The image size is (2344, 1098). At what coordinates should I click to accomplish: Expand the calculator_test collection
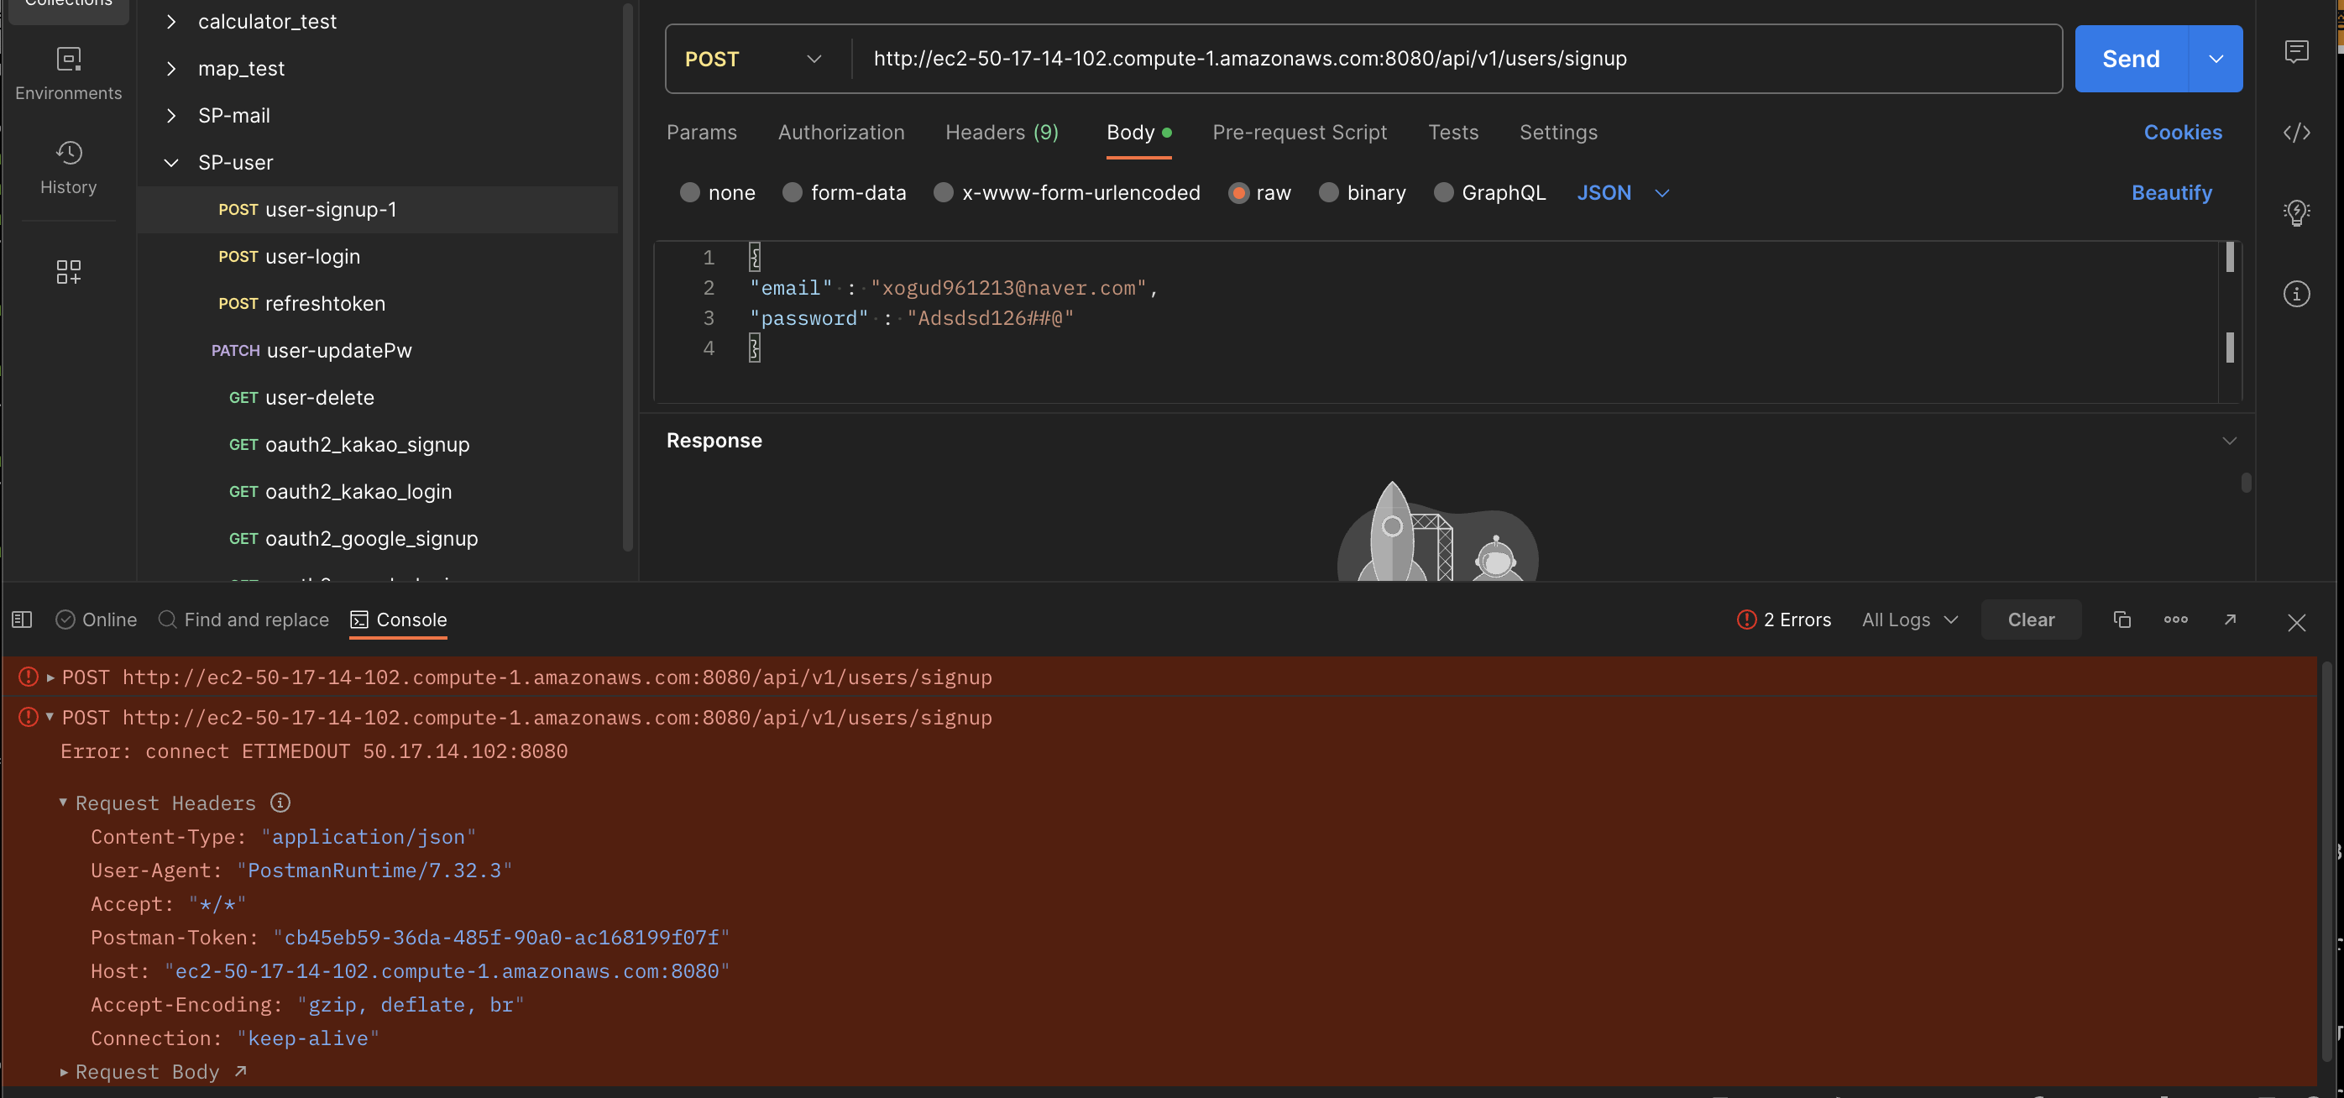171,22
